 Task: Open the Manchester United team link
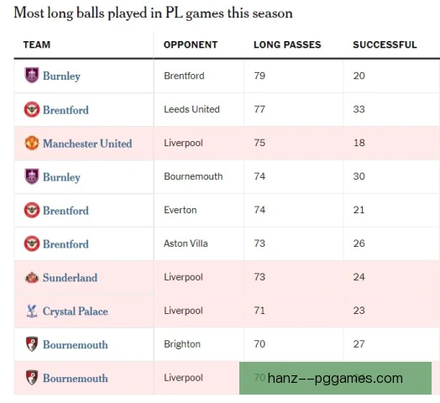(87, 144)
